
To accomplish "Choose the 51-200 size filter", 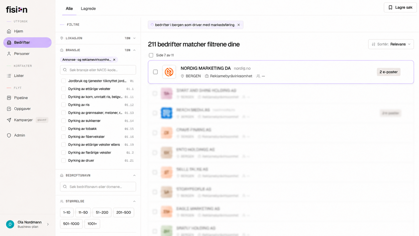I will [x=102, y=212].
